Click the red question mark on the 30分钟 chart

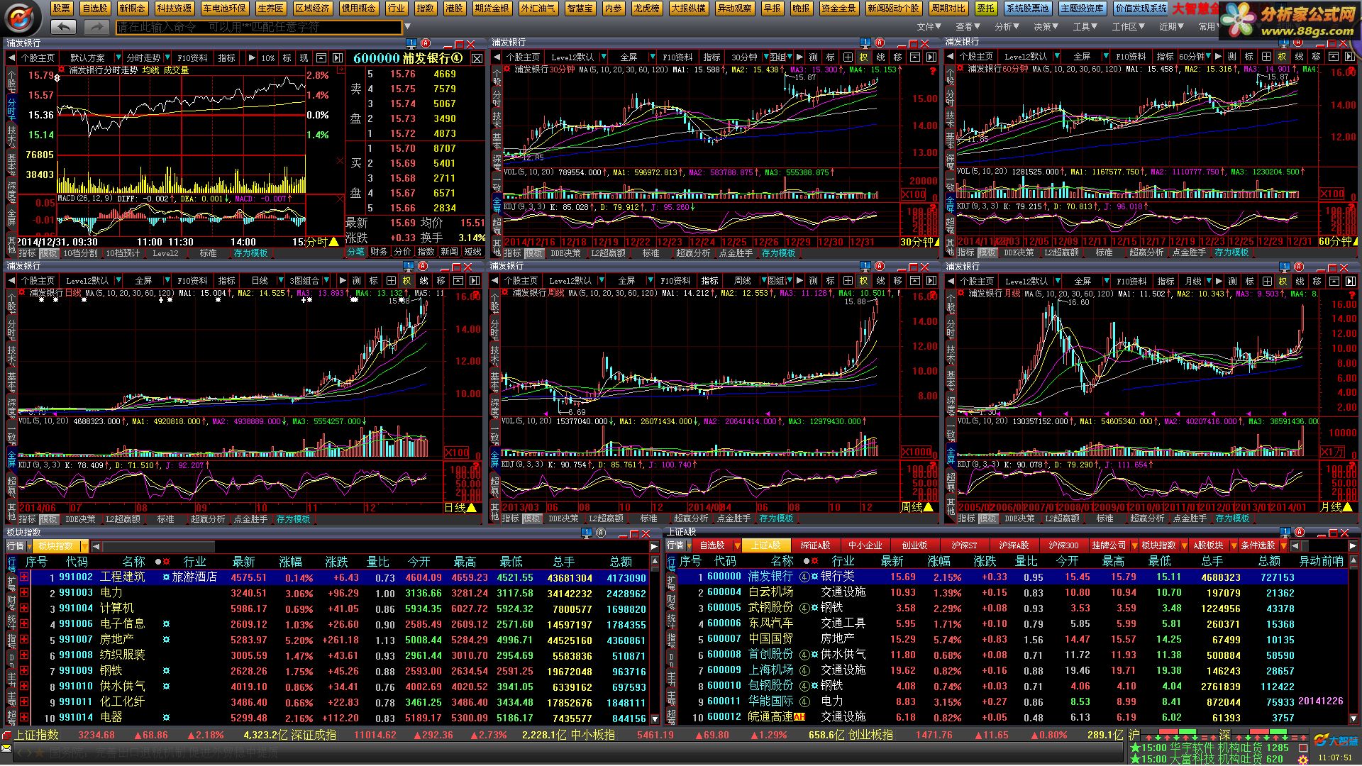pos(932,71)
